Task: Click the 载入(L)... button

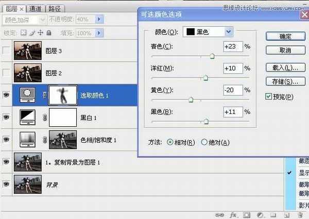Action: coord(285,68)
